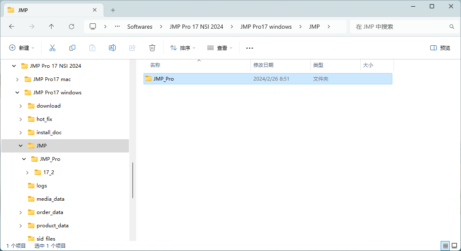Collapse JMP Pro17 windows tree node

[17, 93]
